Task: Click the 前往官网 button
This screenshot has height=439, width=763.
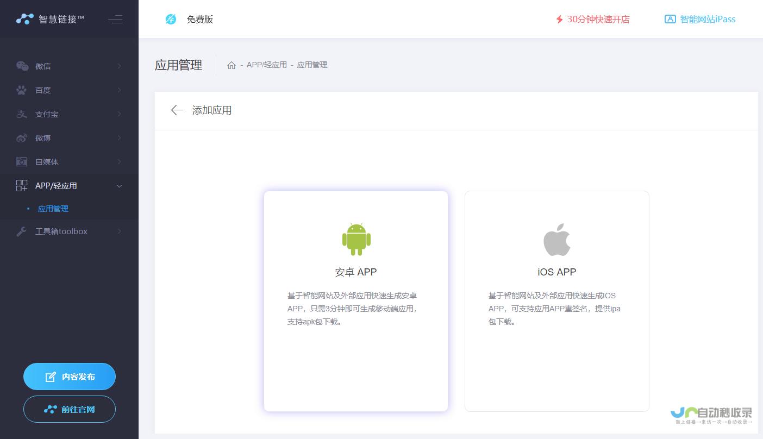Action: [x=70, y=409]
